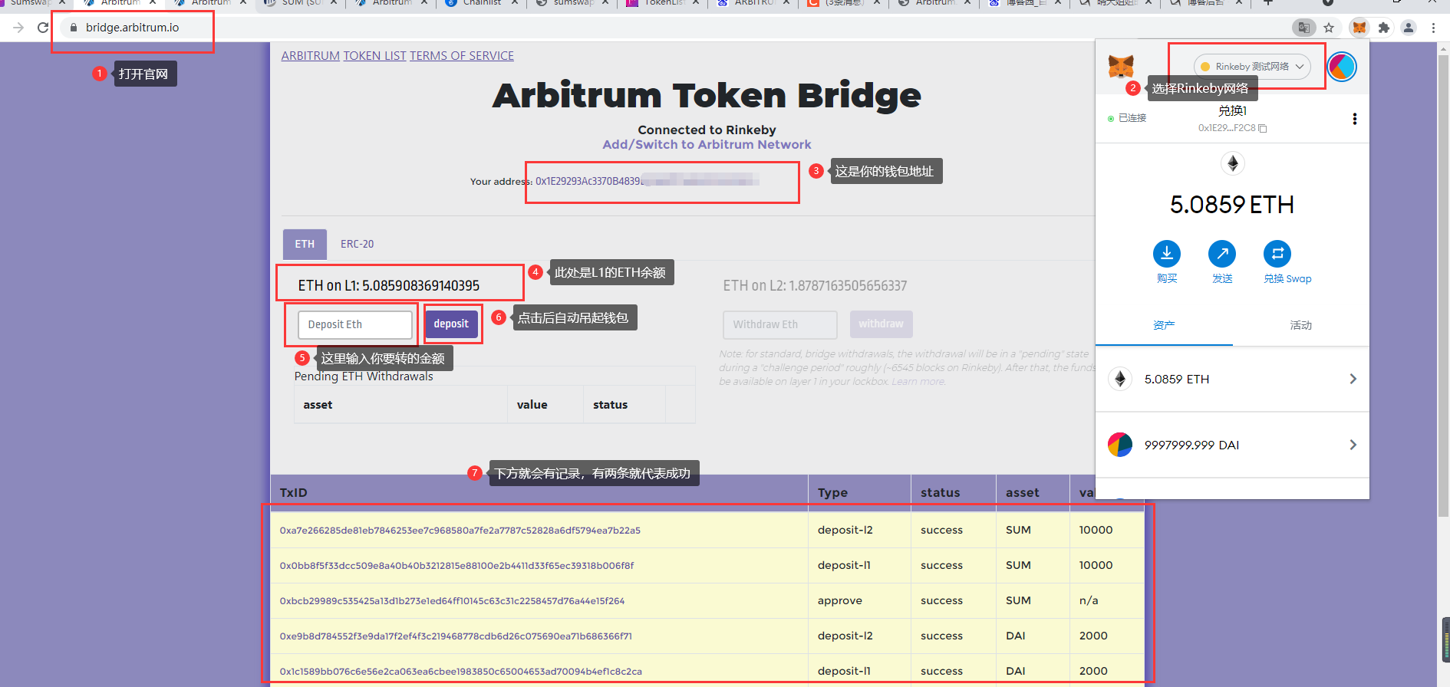Copy the 0x1E29...F2C8 address icon

click(x=1263, y=128)
